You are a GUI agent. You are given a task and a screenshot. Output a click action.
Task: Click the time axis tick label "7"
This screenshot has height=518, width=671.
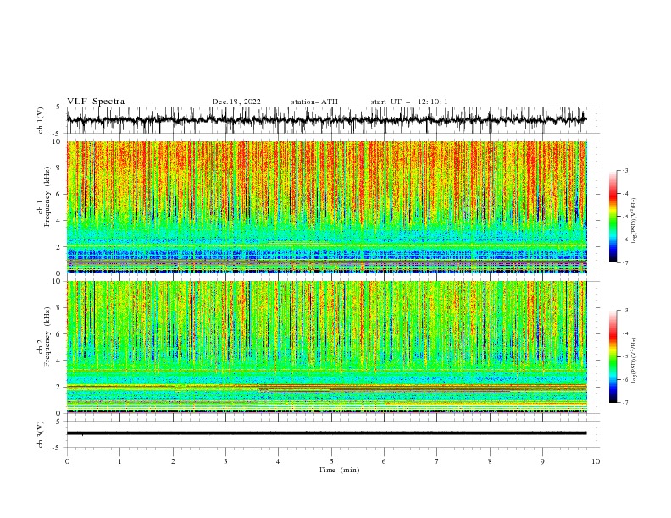tap(437, 461)
